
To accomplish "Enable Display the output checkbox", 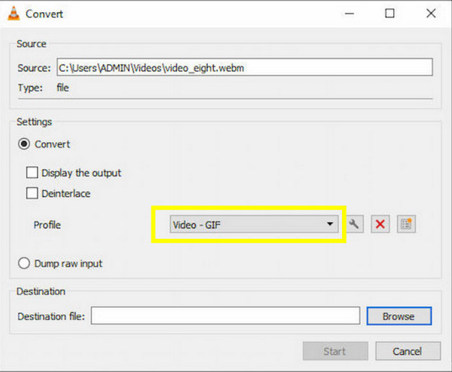I will [x=32, y=172].
